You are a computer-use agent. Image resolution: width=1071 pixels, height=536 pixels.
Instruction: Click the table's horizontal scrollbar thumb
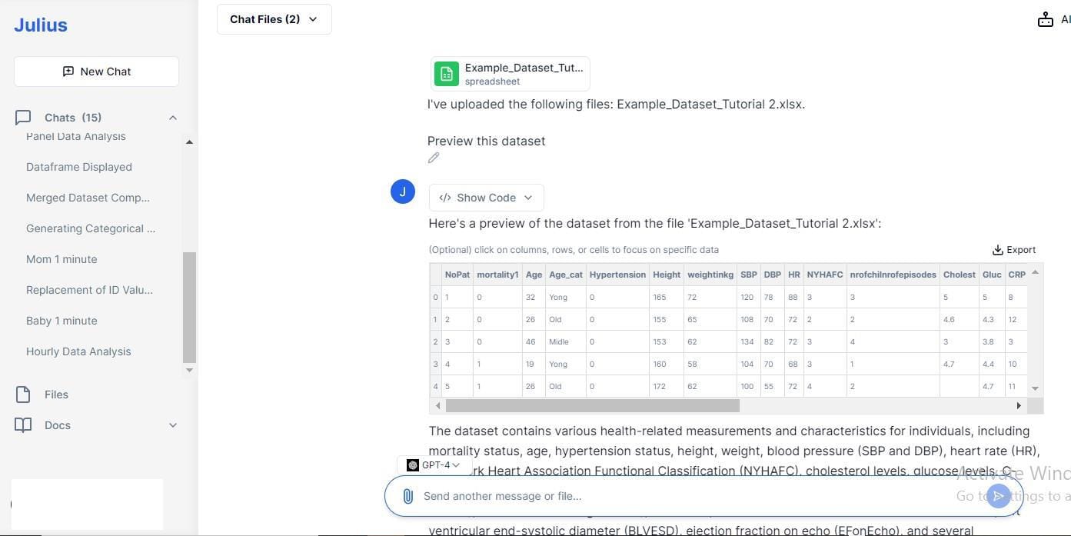coord(592,405)
